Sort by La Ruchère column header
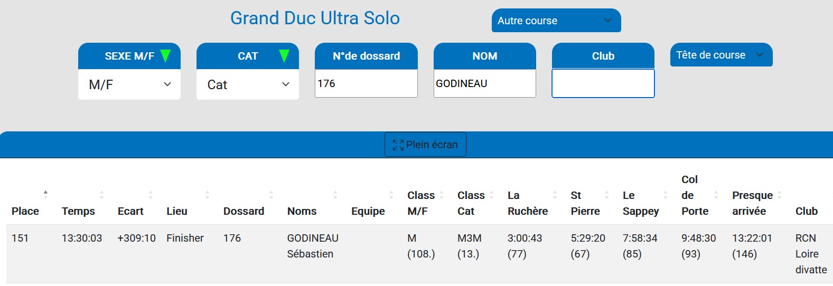Screen dimensions: 833x286 click(528, 203)
